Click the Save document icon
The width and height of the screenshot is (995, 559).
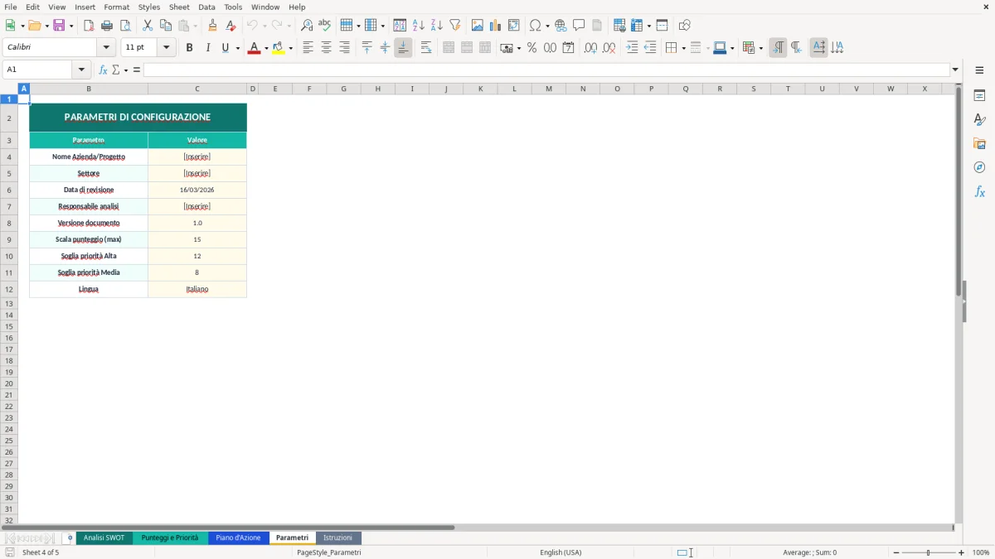point(59,26)
